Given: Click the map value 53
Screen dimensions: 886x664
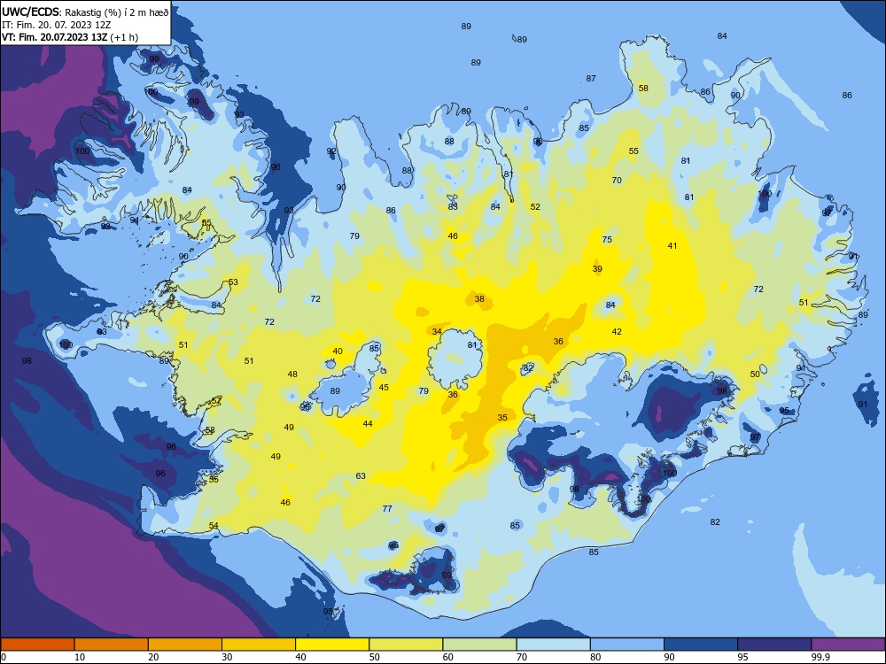Looking at the screenshot, I should [x=233, y=282].
